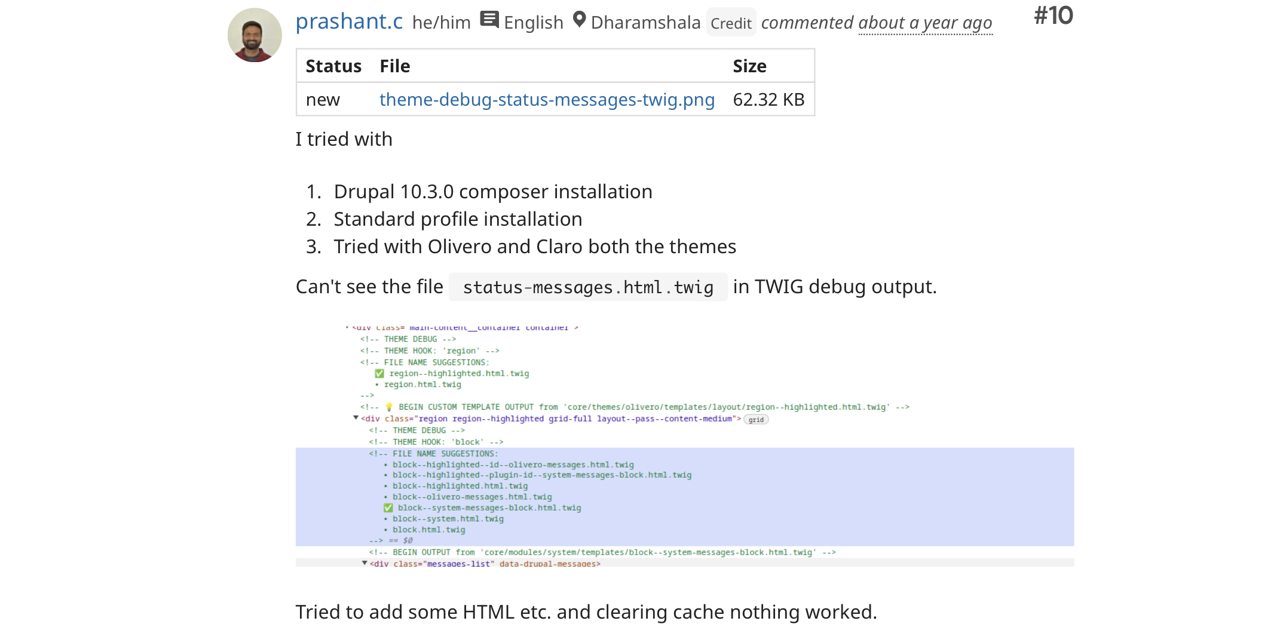Select the block.html.twig suggestion line

coord(428,530)
